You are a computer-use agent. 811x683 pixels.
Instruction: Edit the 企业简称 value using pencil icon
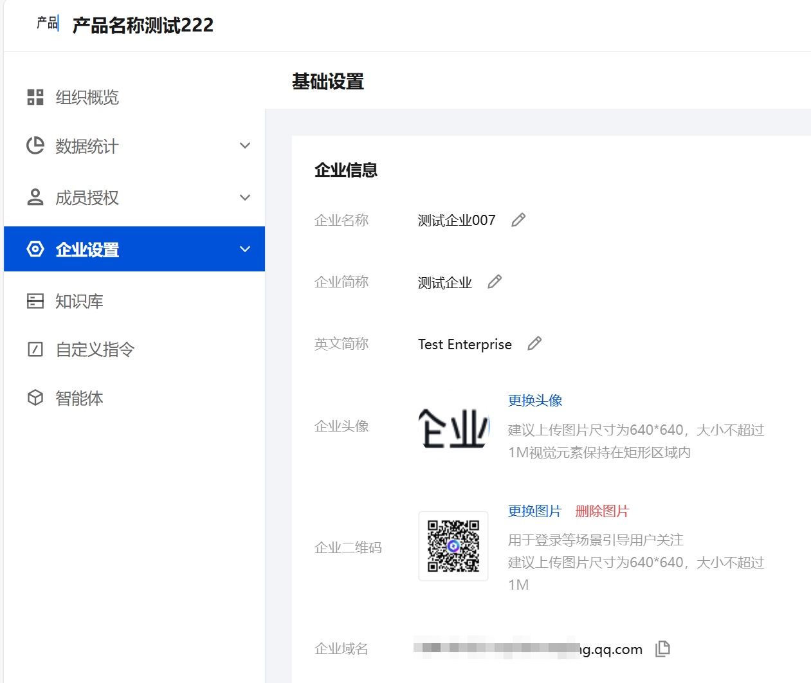(x=495, y=282)
